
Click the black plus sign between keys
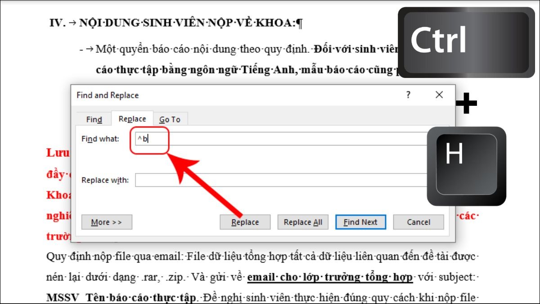pyautogui.click(x=466, y=104)
